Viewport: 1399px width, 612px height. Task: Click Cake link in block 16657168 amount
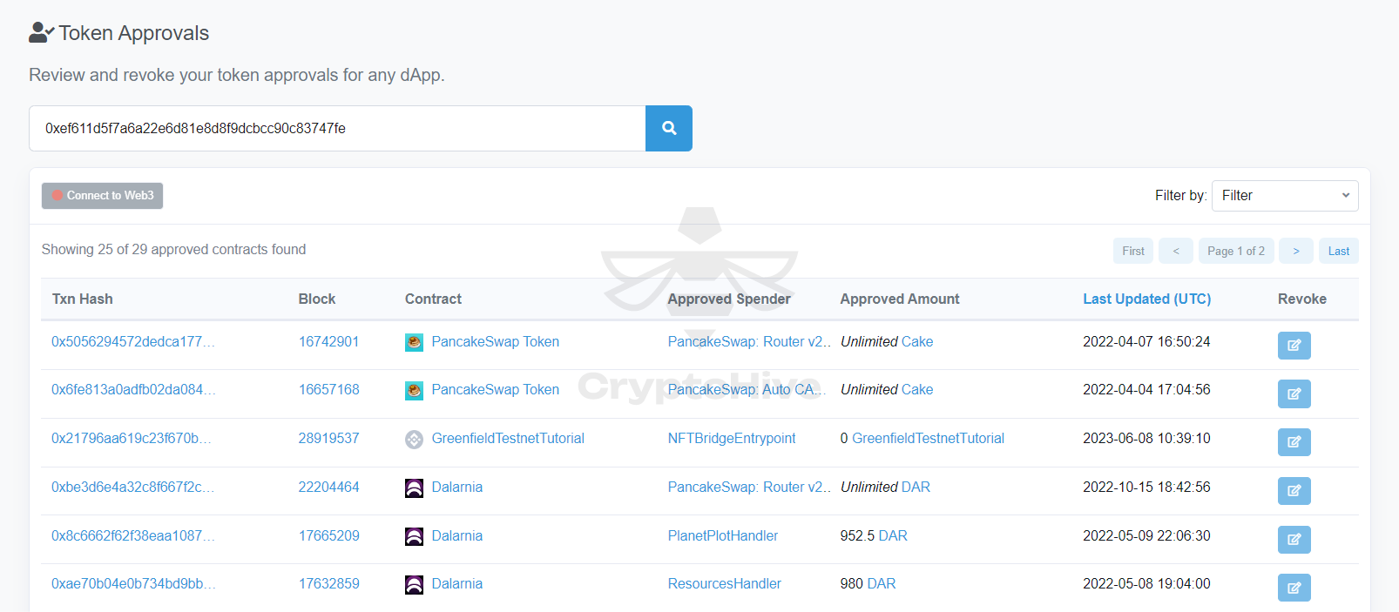pyautogui.click(x=916, y=389)
